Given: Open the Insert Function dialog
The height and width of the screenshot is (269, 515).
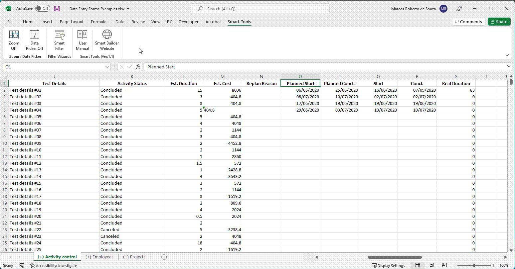Looking at the screenshot, I should point(138,66).
